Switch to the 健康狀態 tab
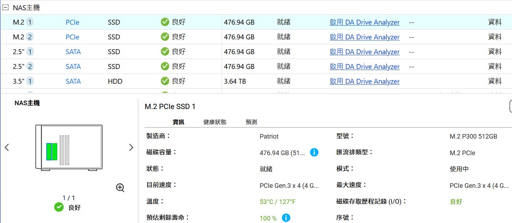This screenshot has height=223, width=512. point(215,122)
